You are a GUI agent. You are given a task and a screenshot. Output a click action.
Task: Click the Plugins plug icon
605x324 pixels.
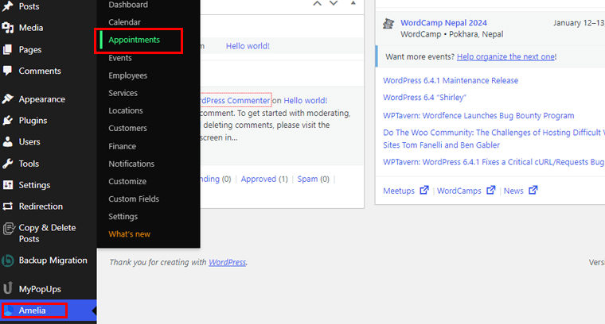tap(8, 121)
